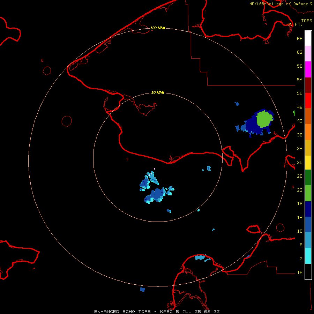This screenshot has width=314, height=314.
Task: Click the light green legend swatch
Action: pyautogui.click(x=308, y=193)
